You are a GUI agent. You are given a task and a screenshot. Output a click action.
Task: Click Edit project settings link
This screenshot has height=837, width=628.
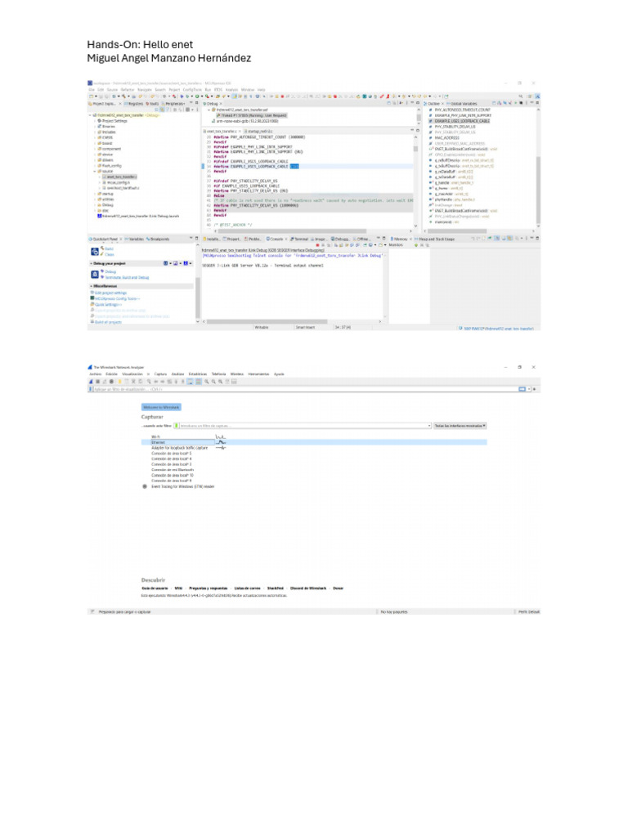[x=110, y=293]
